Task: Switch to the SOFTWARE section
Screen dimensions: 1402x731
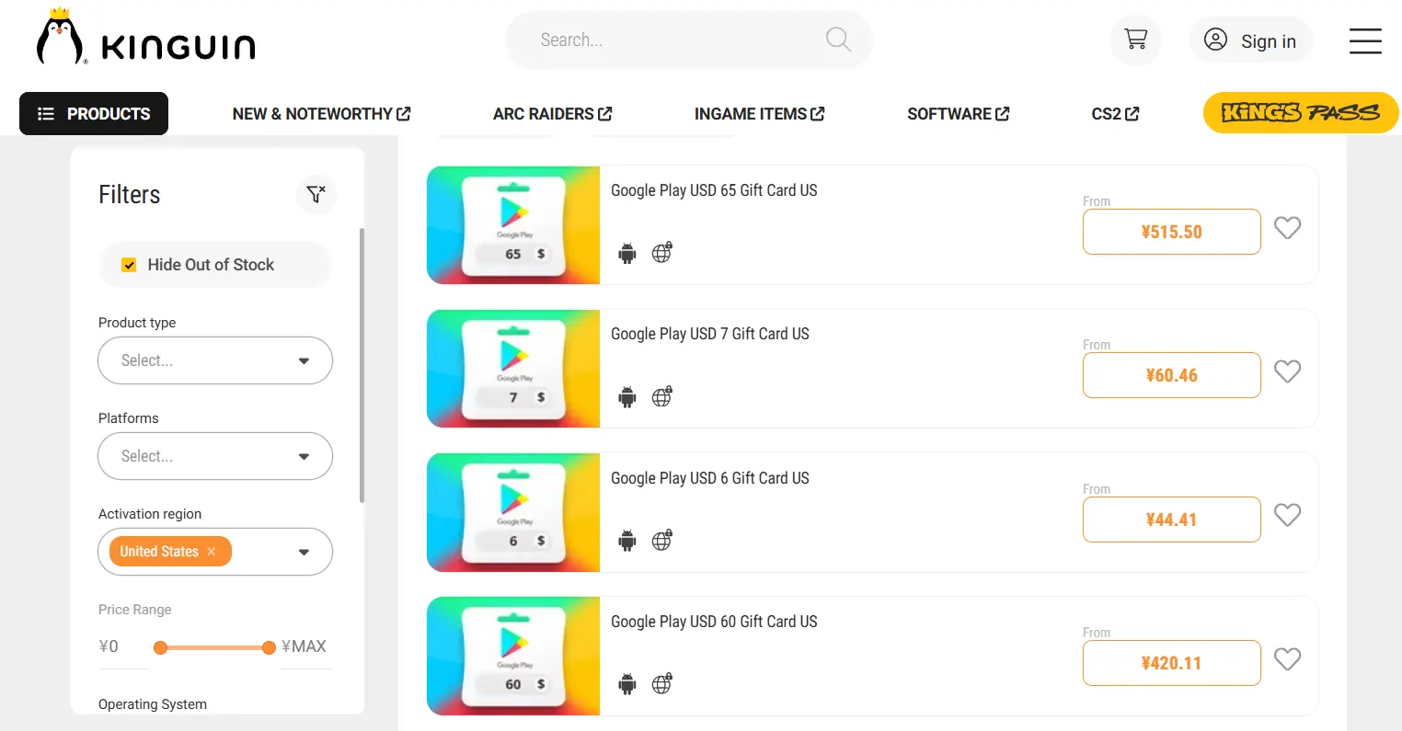Action: pyautogui.click(x=957, y=113)
